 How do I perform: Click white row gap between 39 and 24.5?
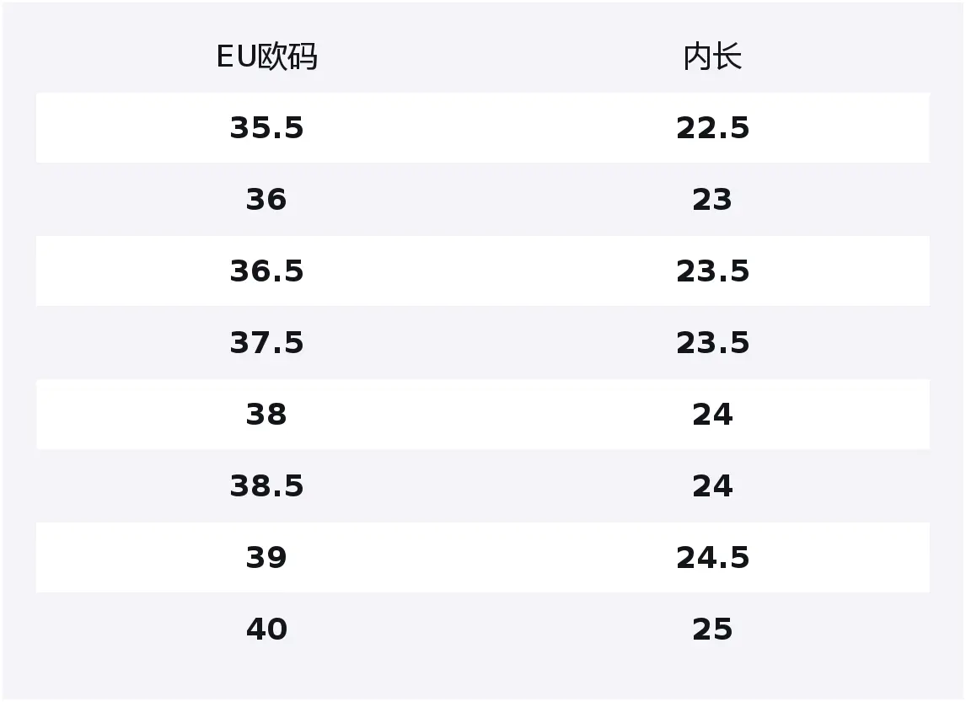click(x=489, y=558)
